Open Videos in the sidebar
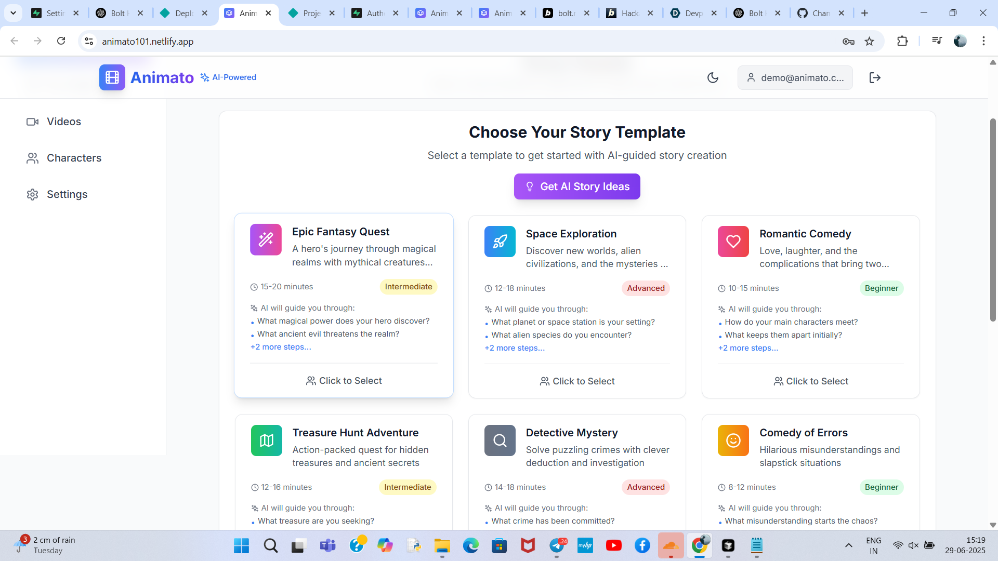The height and width of the screenshot is (561, 998). tap(63, 122)
